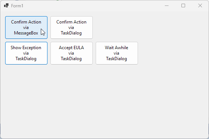This screenshot has height=139, width=209.
Task: Launch Accept EULA via TaskDialog
Action: click(x=72, y=53)
